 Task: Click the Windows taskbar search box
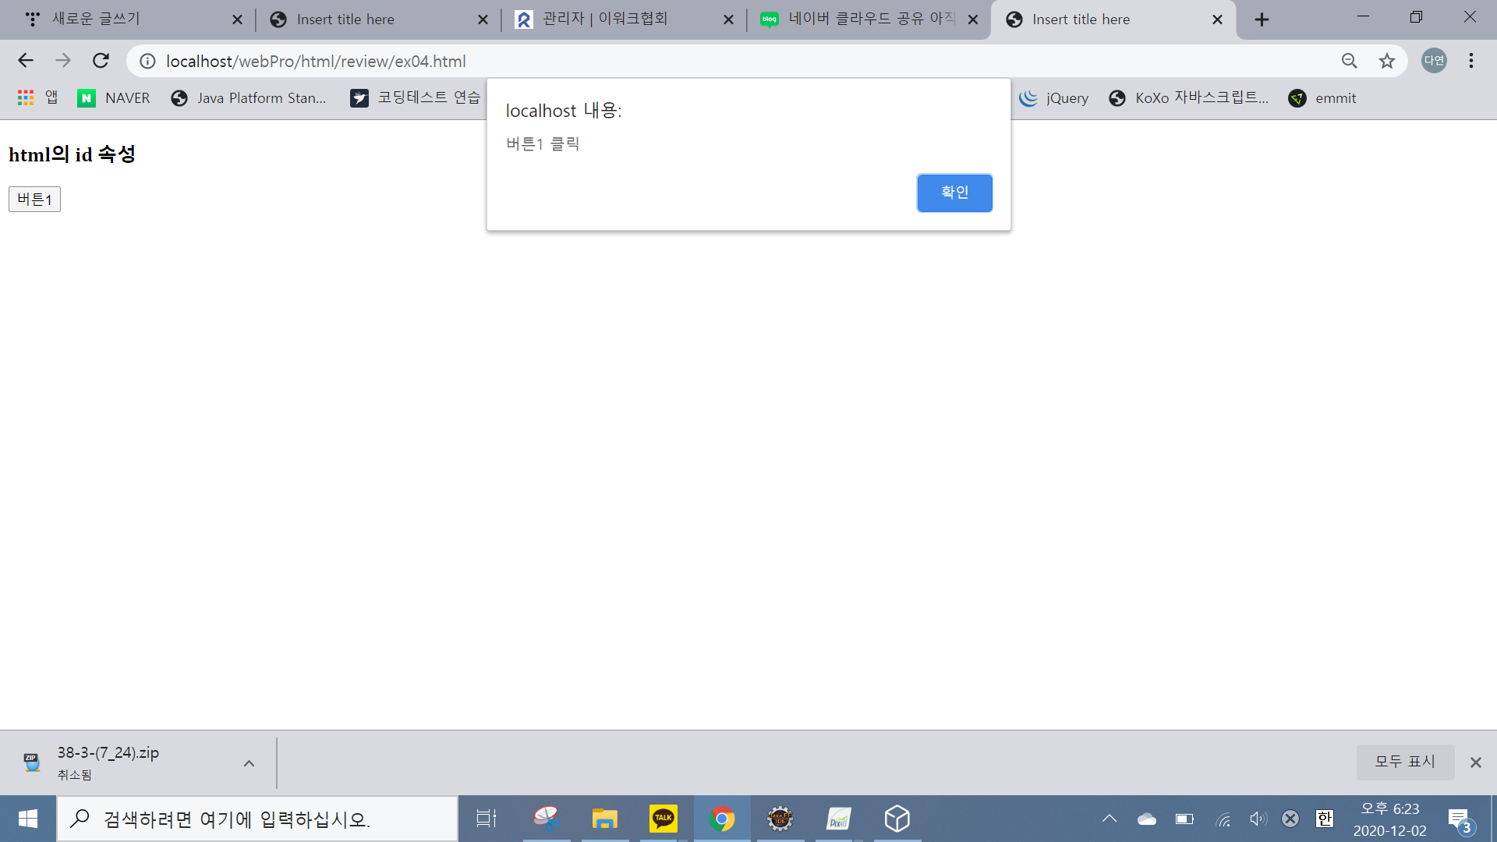[257, 819]
